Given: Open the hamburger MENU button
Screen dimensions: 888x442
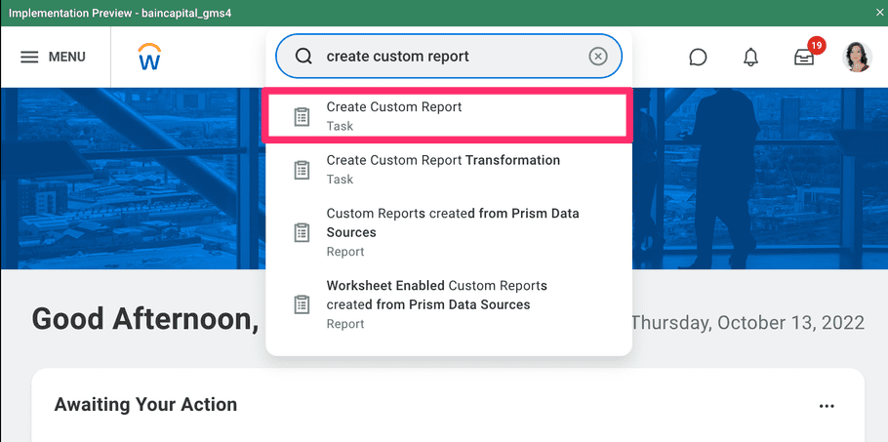Looking at the screenshot, I should click(54, 58).
